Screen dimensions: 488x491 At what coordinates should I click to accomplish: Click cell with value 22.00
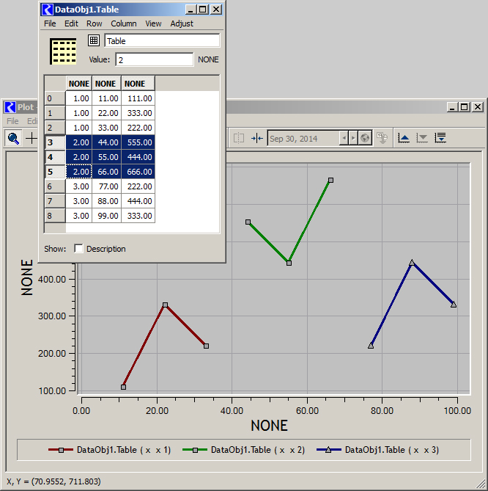tap(106, 113)
